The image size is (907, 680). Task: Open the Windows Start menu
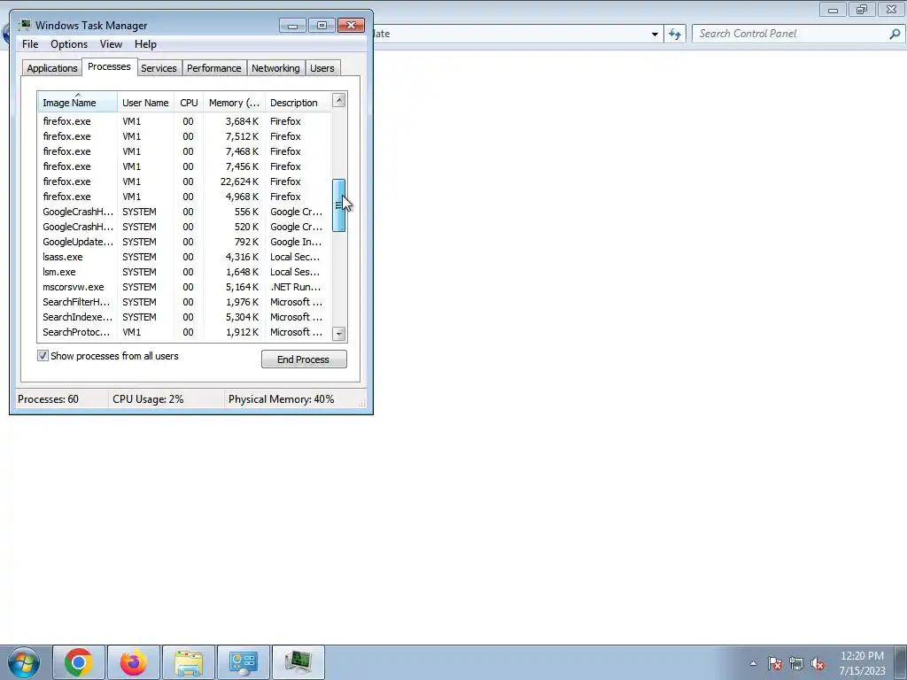(x=24, y=662)
